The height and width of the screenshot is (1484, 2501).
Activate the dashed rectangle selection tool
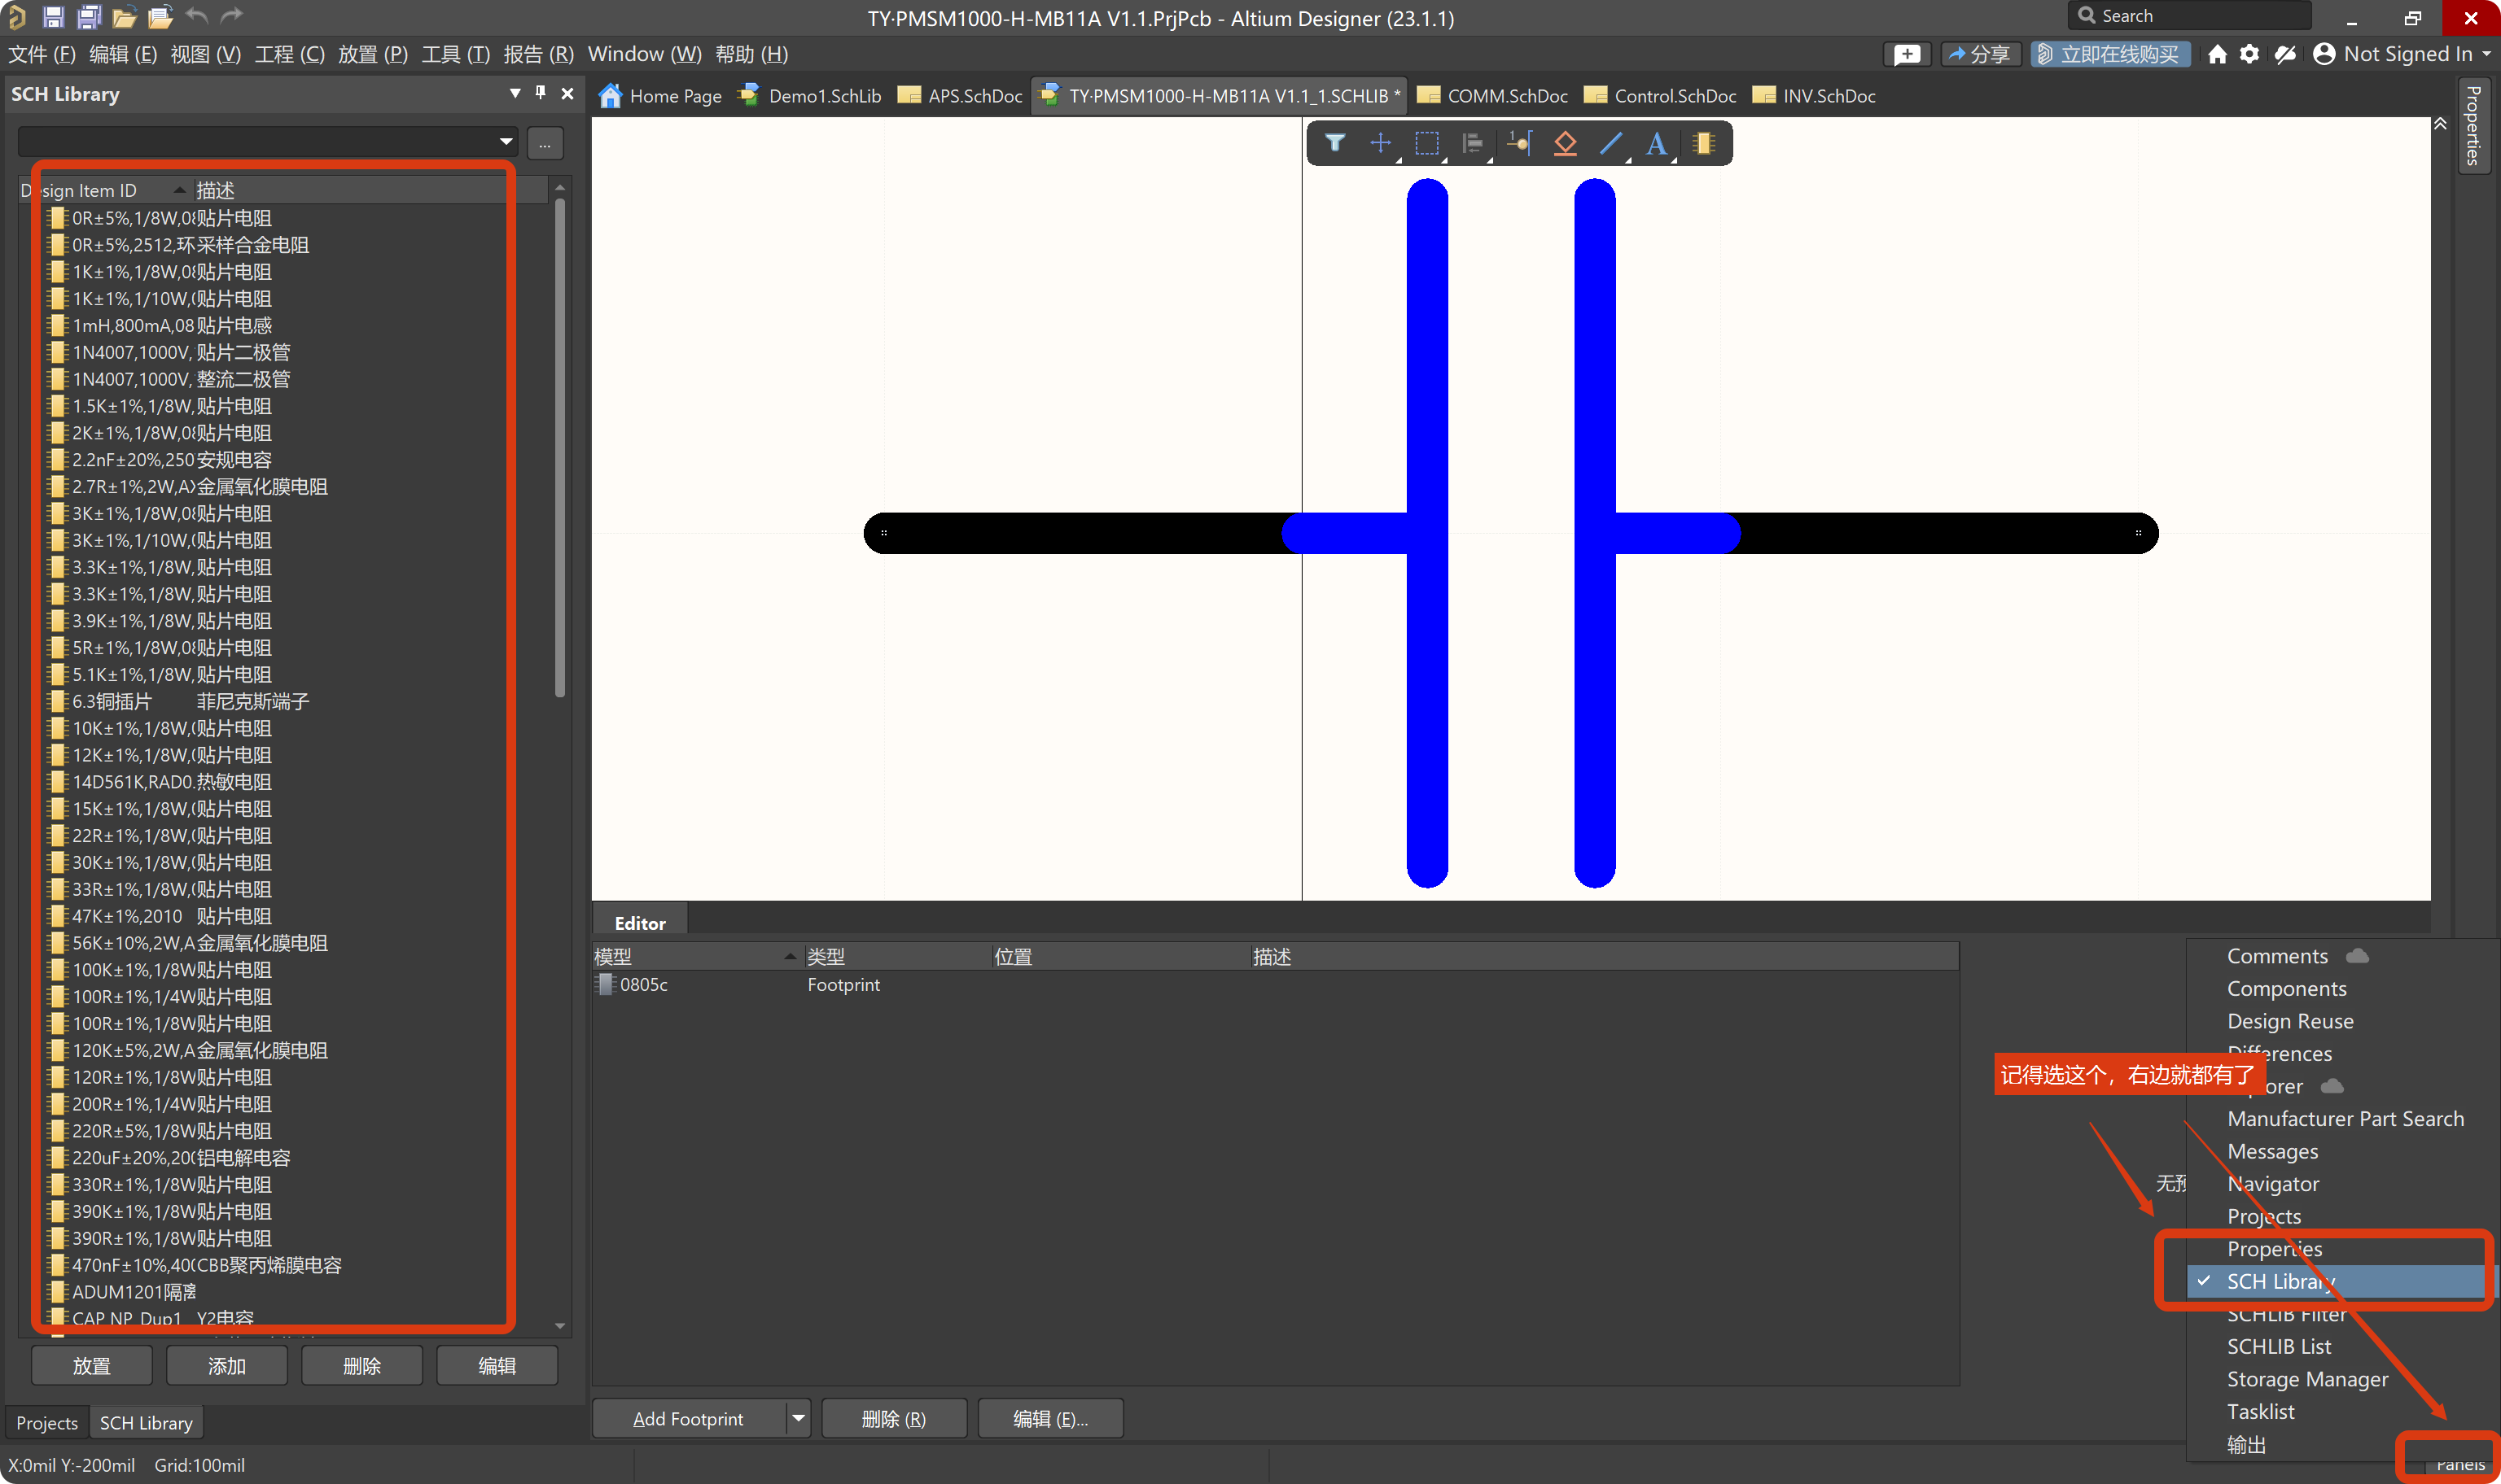pyautogui.click(x=1426, y=143)
